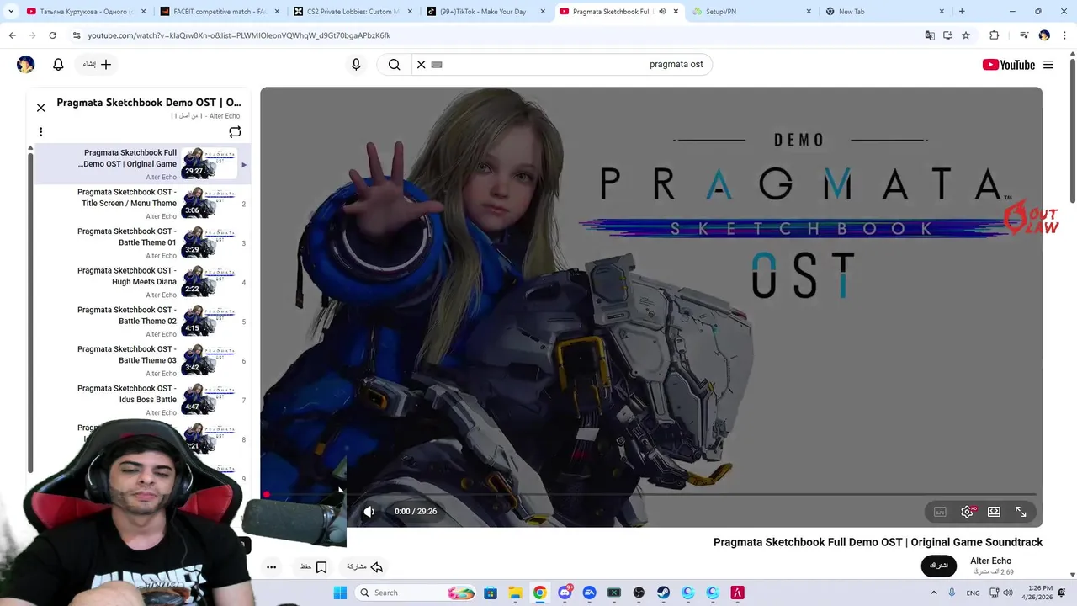The image size is (1077, 606).
Task: Switch to TikTok Make Your Day tab
Action: tap(486, 12)
